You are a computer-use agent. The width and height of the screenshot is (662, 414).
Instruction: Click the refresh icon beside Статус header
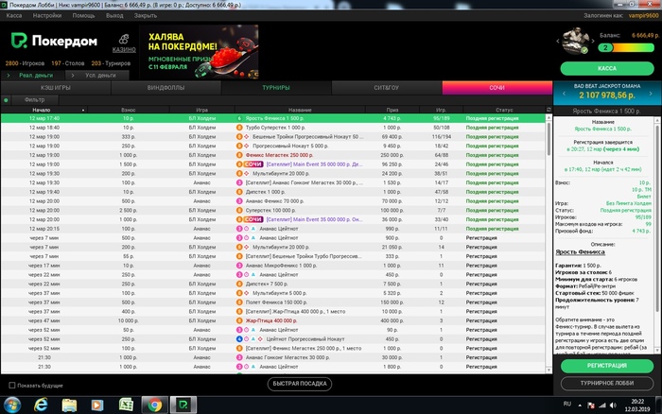(549, 110)
